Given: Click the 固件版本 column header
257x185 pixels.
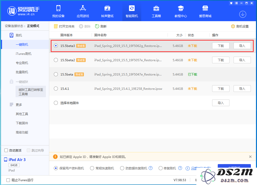Looking at the screenshot, I should pyautogui.click(x=67, y=35).
